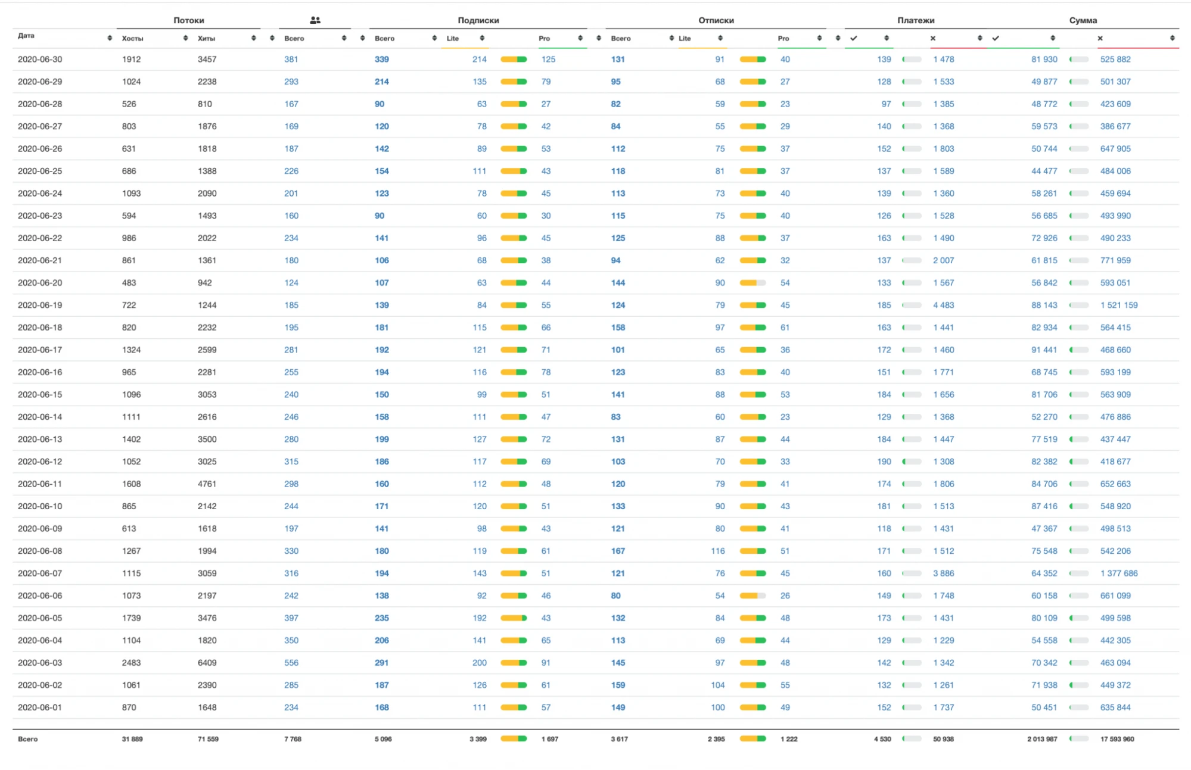The height and width of the screenshot is (770, 1191).
Task: Sort by Хосты column arrow icon
Action: point(185,38)
